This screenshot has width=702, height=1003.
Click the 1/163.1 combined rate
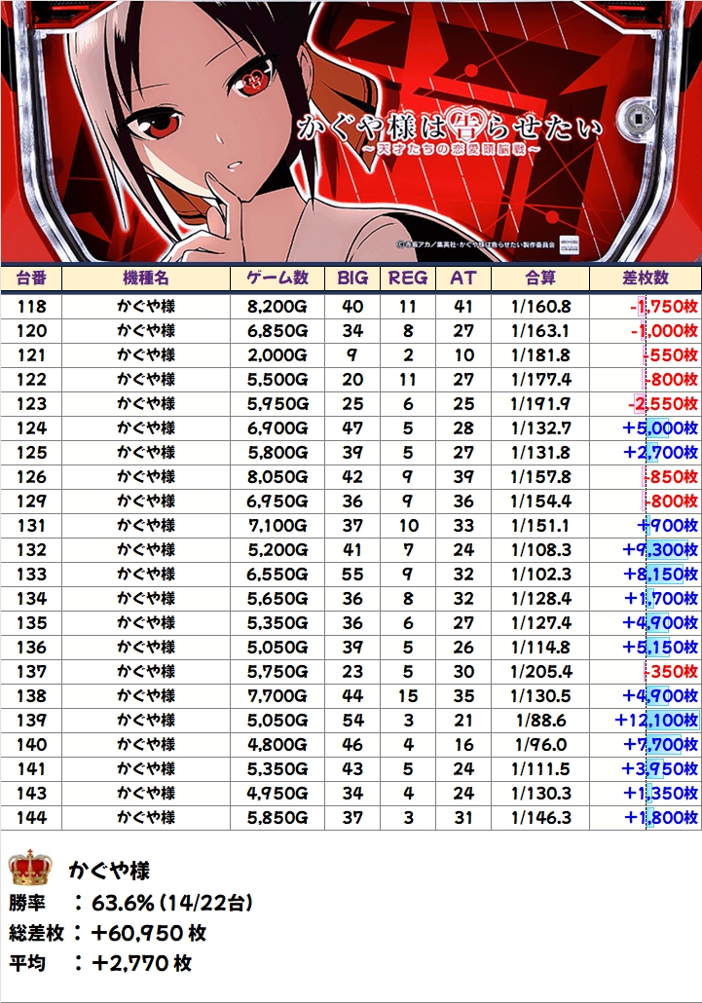tap(541, 331)
